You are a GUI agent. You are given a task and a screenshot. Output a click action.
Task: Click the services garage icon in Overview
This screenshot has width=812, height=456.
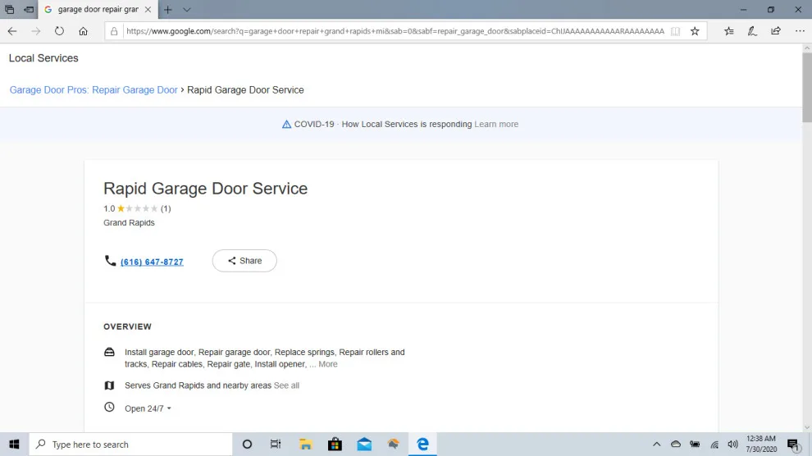coord(109,352)
